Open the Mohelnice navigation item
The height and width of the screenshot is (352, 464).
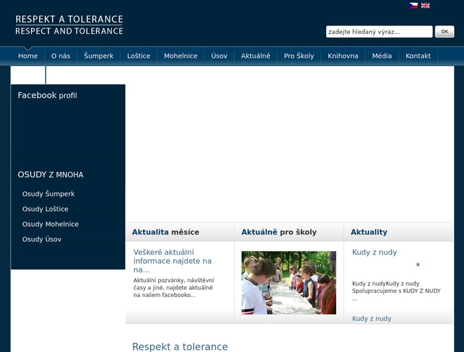181,56
